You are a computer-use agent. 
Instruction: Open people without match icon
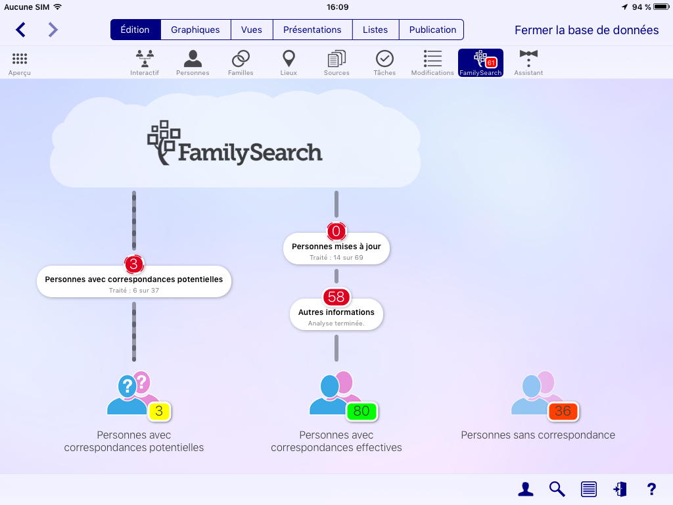538,393
